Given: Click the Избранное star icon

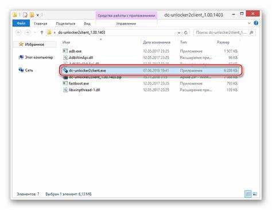Looking at the screenshot, I should [21, 44].
